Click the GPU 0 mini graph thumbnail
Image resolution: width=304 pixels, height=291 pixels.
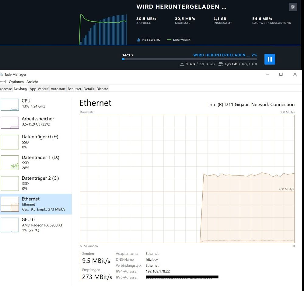10,225
